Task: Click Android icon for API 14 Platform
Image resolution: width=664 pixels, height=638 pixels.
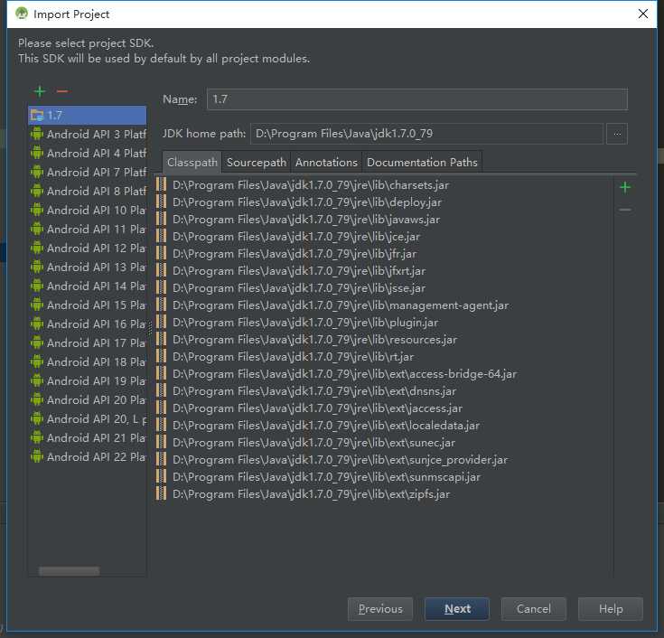Action: (x=37, y=286)
